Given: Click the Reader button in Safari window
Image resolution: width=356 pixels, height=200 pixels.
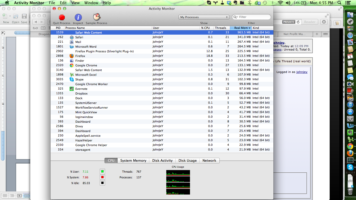Looking at the screenshot, I should [310, 22].
